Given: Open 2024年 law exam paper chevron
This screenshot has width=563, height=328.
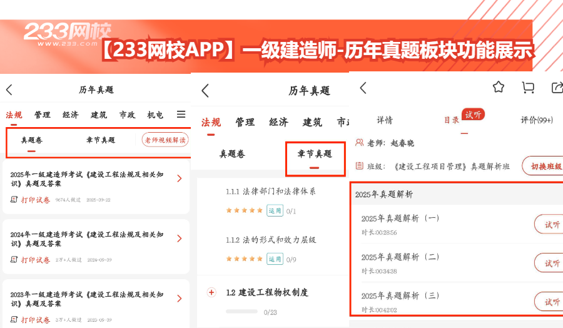Looking at the screenshot, I should (x=180, y=238).
